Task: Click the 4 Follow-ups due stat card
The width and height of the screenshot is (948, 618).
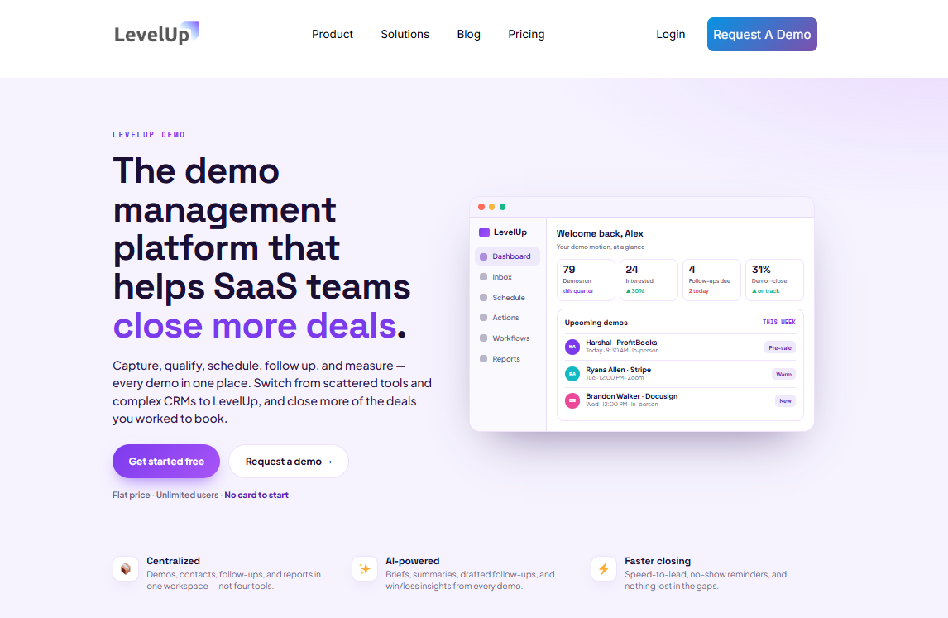Action: [x=711, y=280]
